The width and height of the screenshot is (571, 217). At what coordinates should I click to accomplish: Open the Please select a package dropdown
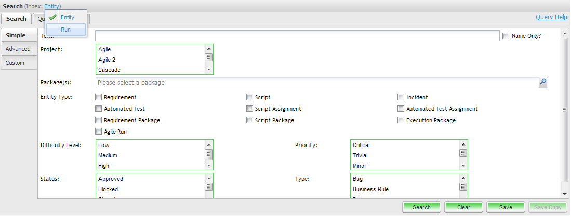click(x=317, y=82)
